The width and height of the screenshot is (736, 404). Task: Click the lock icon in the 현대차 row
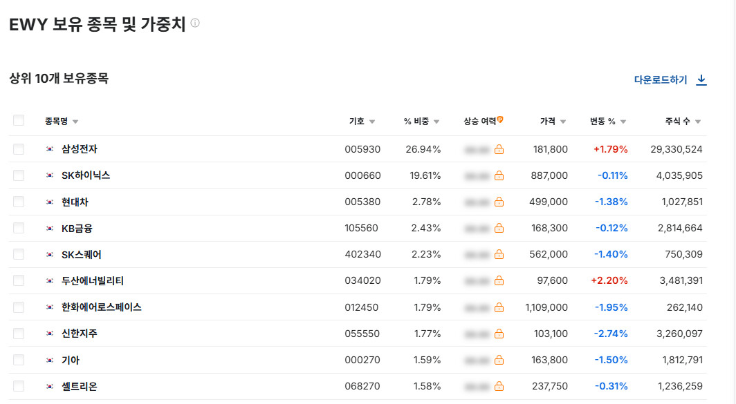coord(499,202)
